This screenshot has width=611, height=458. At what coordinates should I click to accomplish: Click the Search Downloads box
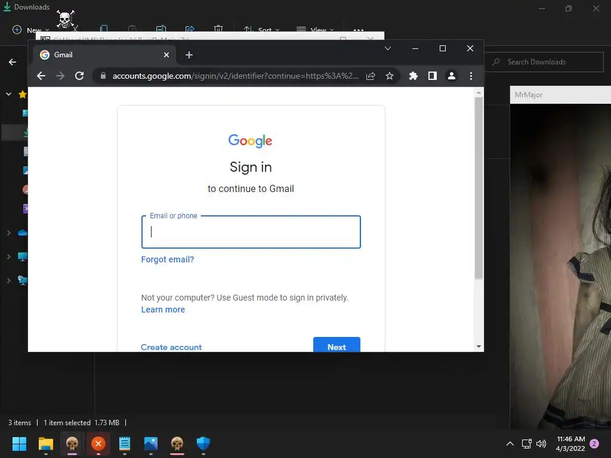coord(544,62)
